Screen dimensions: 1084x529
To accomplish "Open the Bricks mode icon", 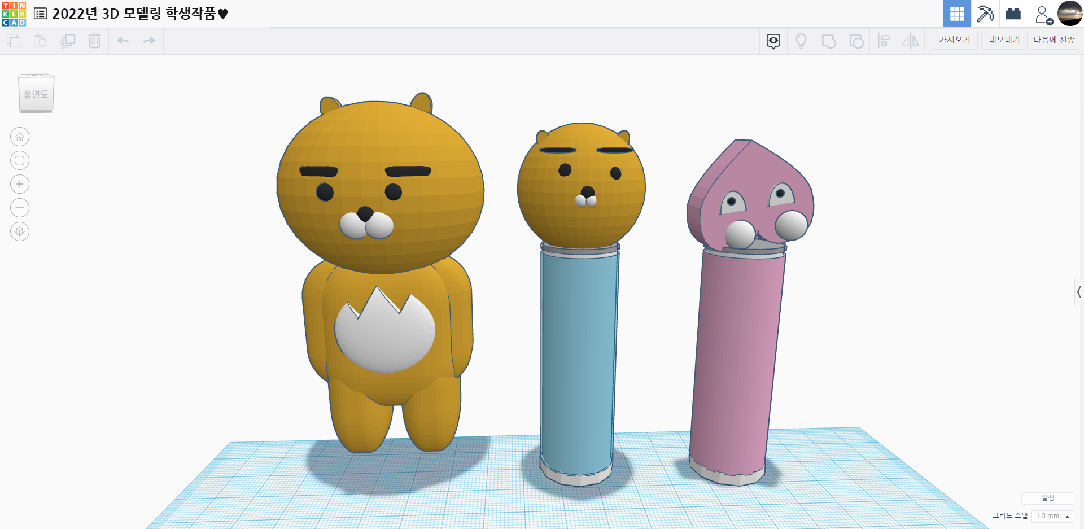I will [x=1013, y=14].
